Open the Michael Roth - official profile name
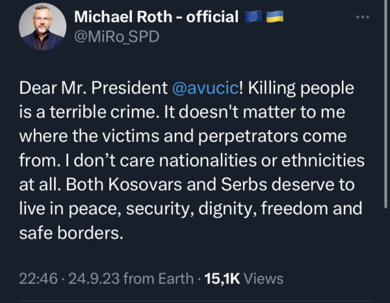 [156, 16]
